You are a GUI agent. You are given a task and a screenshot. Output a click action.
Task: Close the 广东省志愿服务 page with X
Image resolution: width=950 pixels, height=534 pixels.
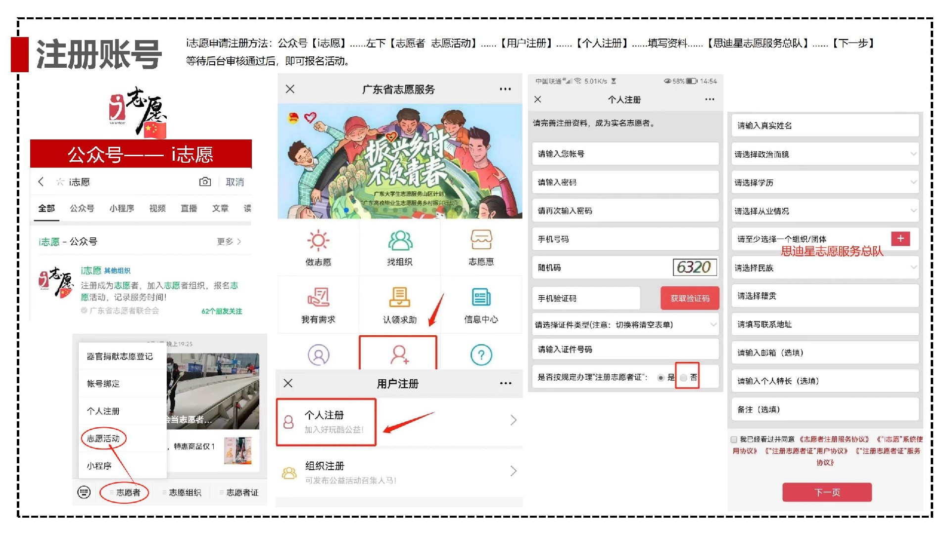290,89
